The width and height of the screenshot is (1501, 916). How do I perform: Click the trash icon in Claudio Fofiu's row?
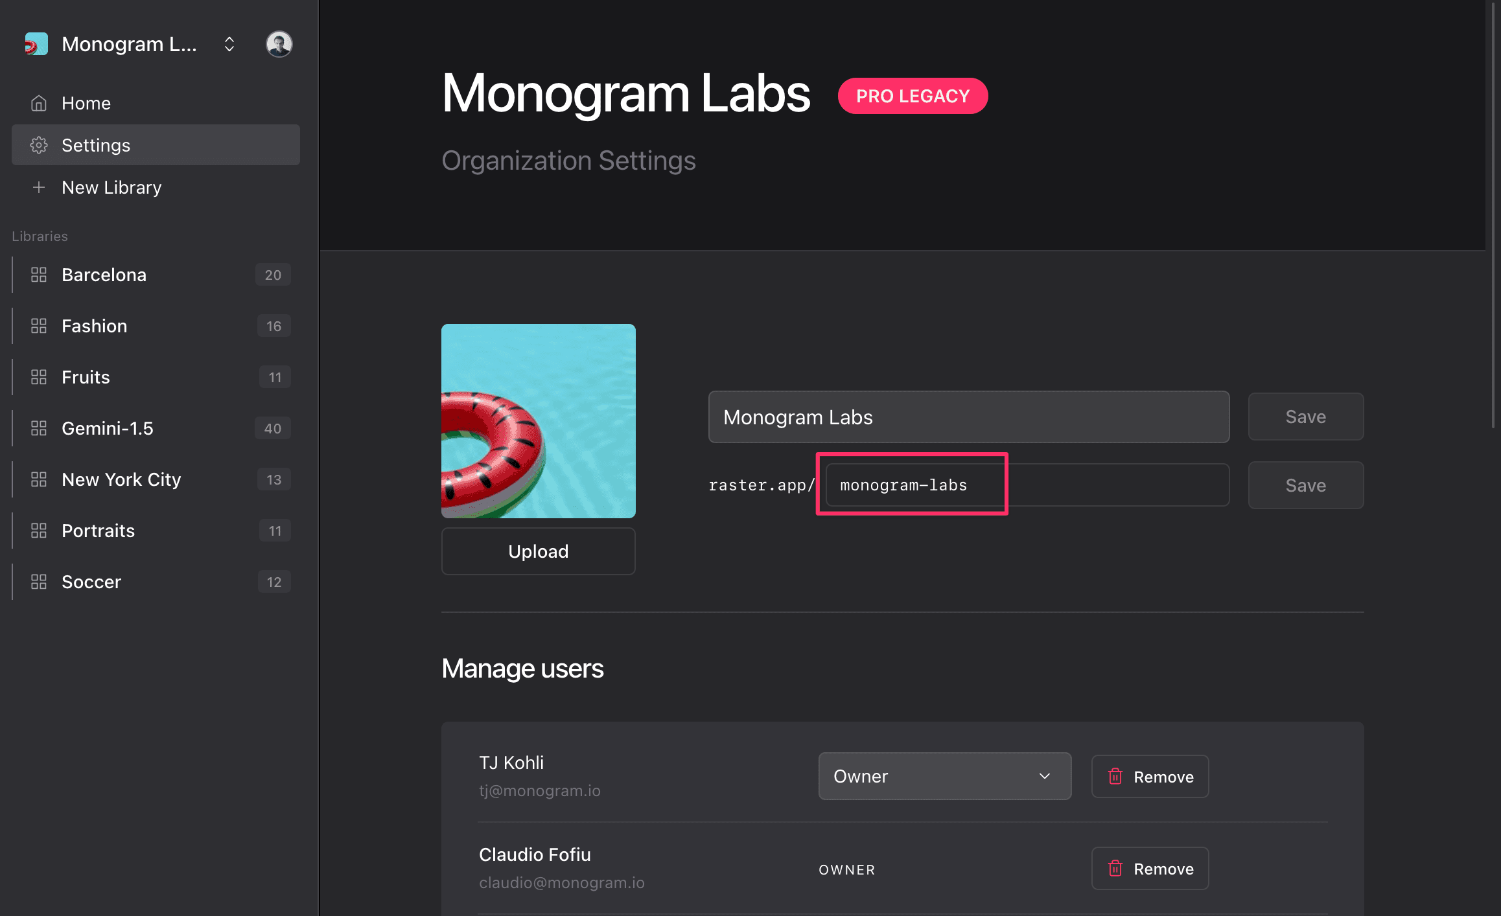[1115, 868]
